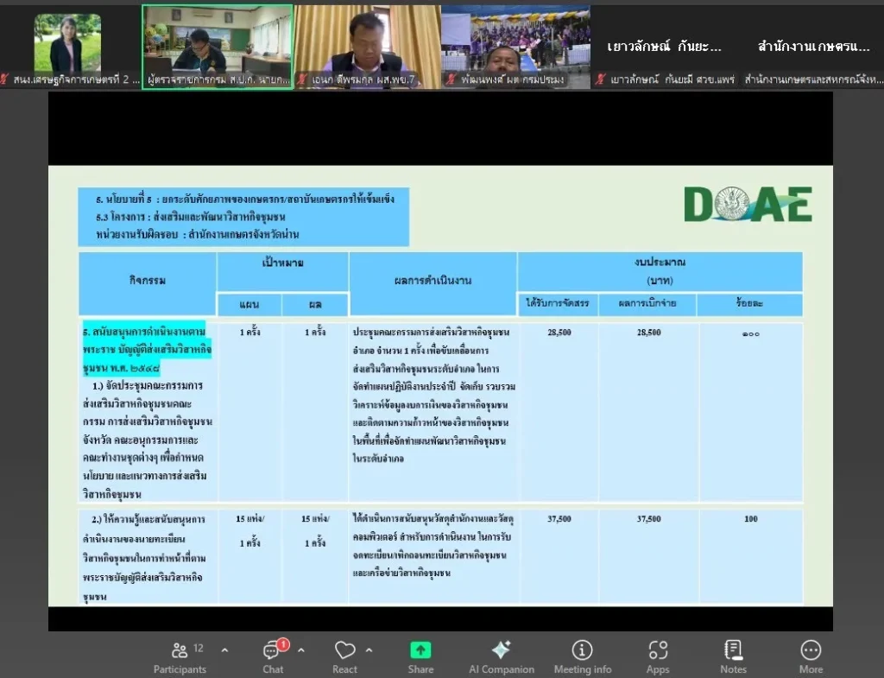Expand the React options chevron
The width and height of the screenshot is (884, 678).
(x=369, y=650)
